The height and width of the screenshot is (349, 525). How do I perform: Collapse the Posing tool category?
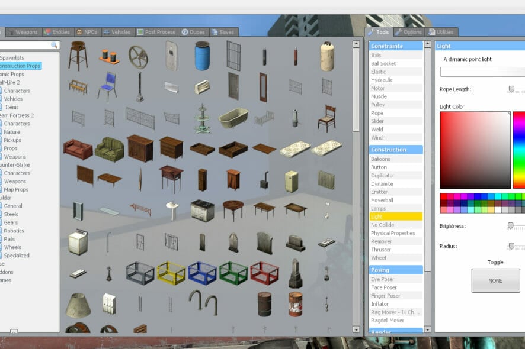(396, 270)
